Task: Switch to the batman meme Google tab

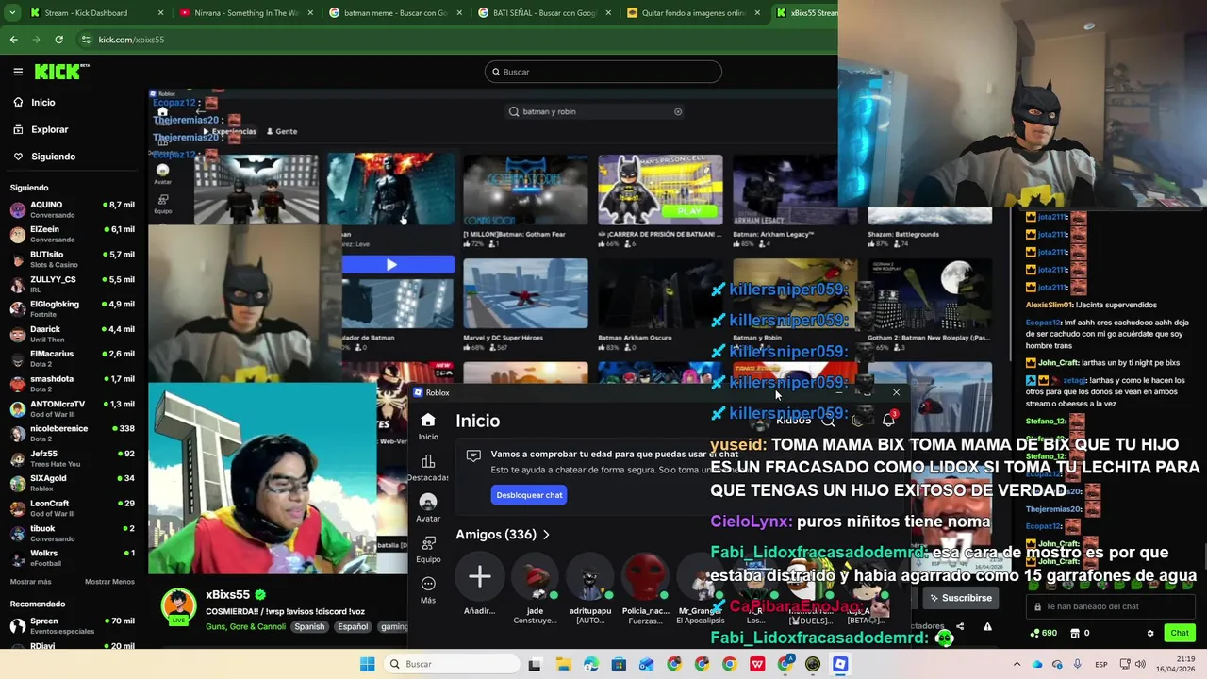Action: (x=394, y=13)
